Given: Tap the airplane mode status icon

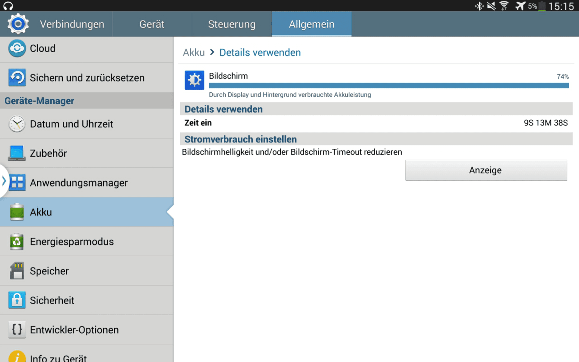Looking at the screenshot, I should click(x=520, y=6).
